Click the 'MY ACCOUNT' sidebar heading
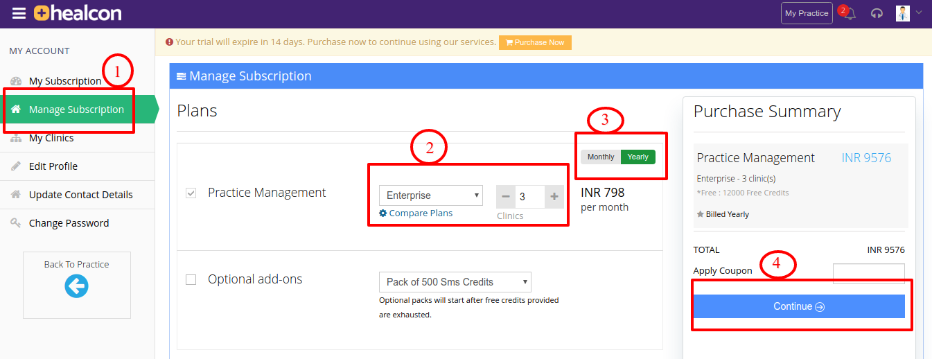 [x=39, y=51]
